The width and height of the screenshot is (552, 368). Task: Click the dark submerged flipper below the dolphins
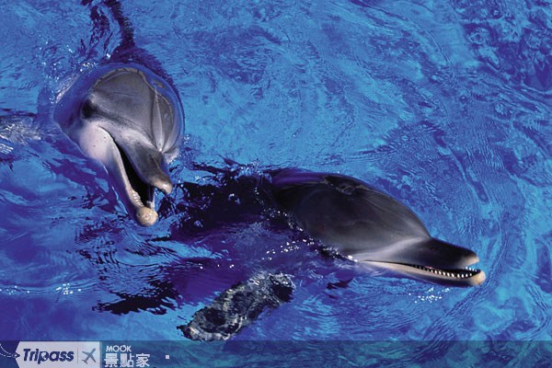(x=239, y=306)
